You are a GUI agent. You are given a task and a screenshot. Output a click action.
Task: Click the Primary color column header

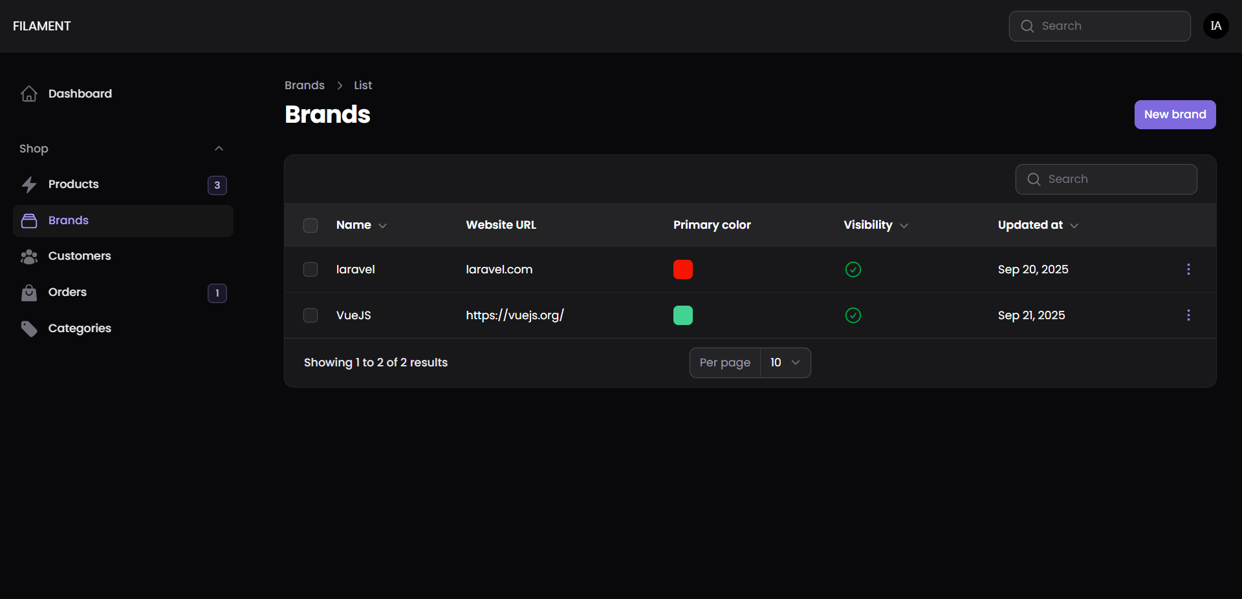point(712,225)
